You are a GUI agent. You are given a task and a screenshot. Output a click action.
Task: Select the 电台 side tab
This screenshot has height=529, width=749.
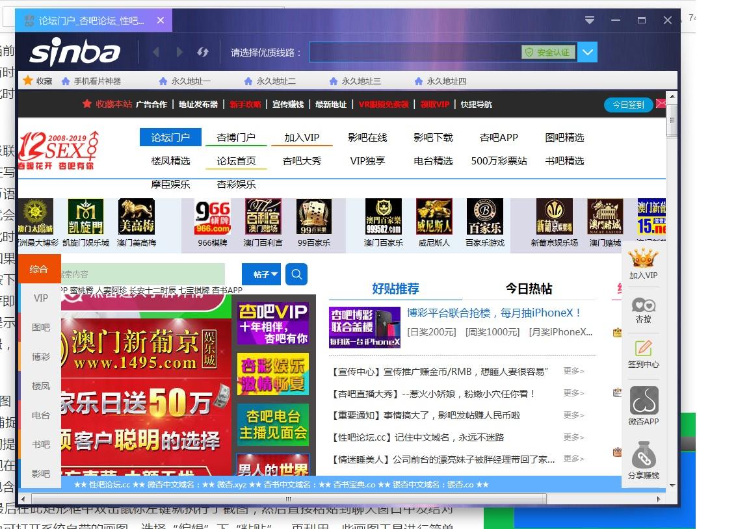(x=40, y=415)
